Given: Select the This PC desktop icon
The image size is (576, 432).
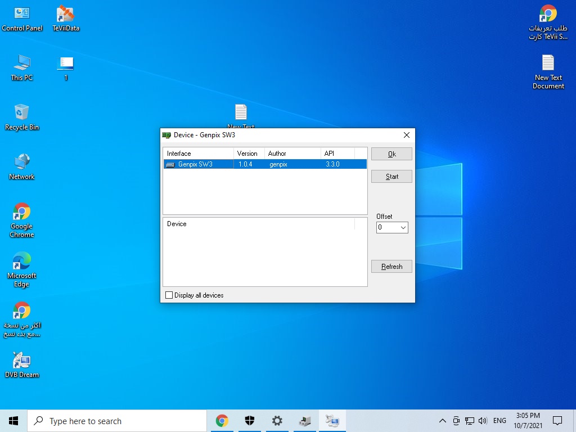Looking at the screenshot, I should (x=22, y=68).
